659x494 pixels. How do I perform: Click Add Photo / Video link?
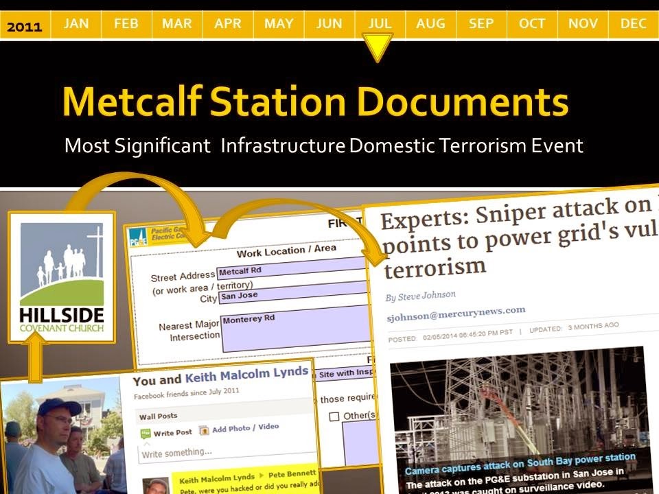246,428
